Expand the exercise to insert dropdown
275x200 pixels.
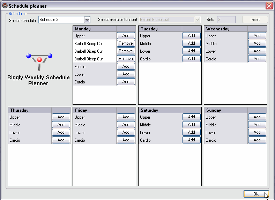click(198, 20)
